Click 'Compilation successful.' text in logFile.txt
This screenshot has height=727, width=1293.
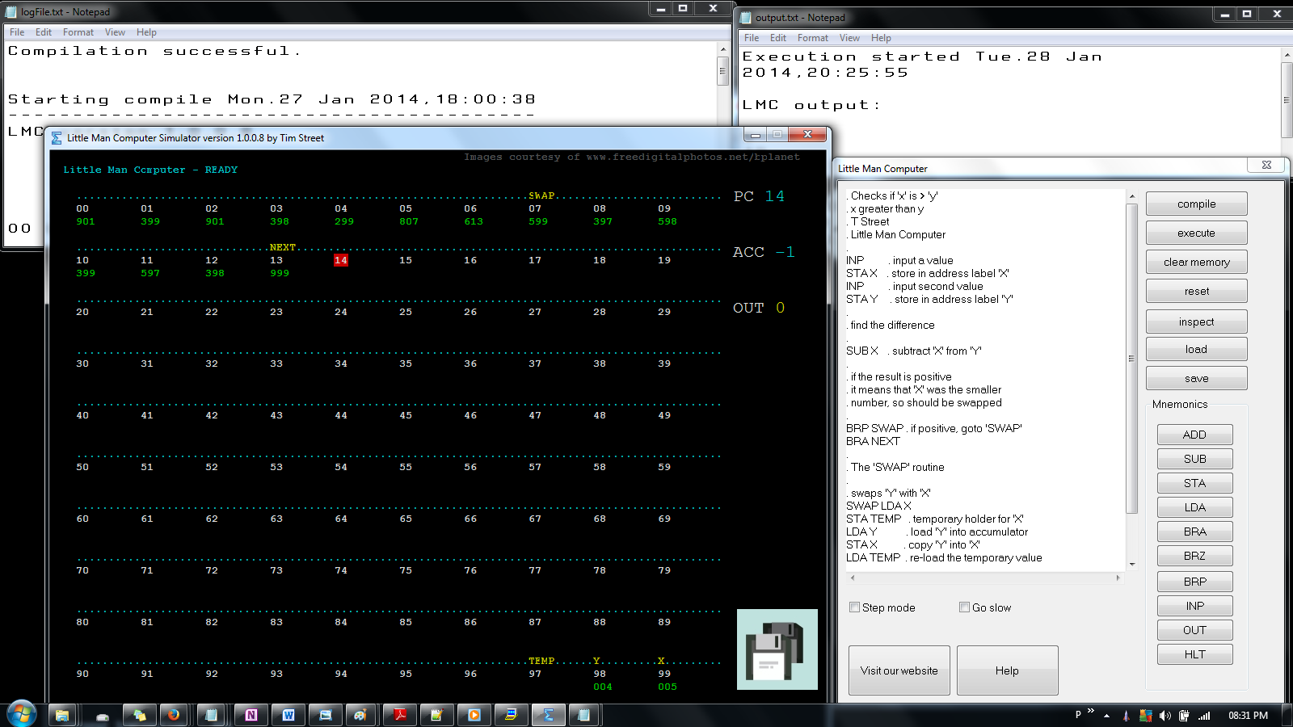(x=154, y=51)
